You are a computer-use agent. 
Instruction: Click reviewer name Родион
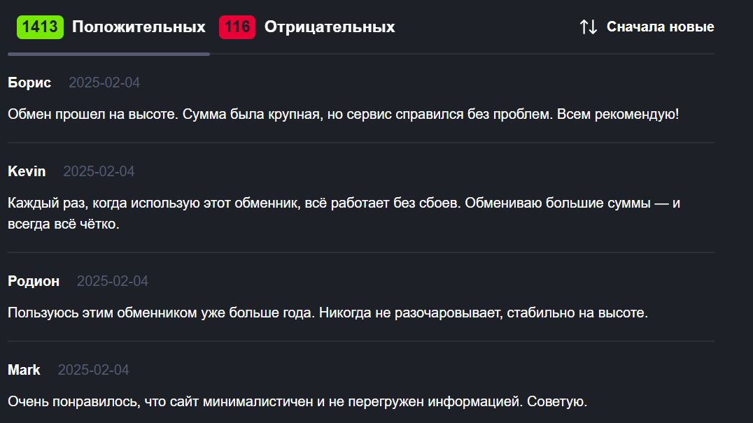coord(34,281)
